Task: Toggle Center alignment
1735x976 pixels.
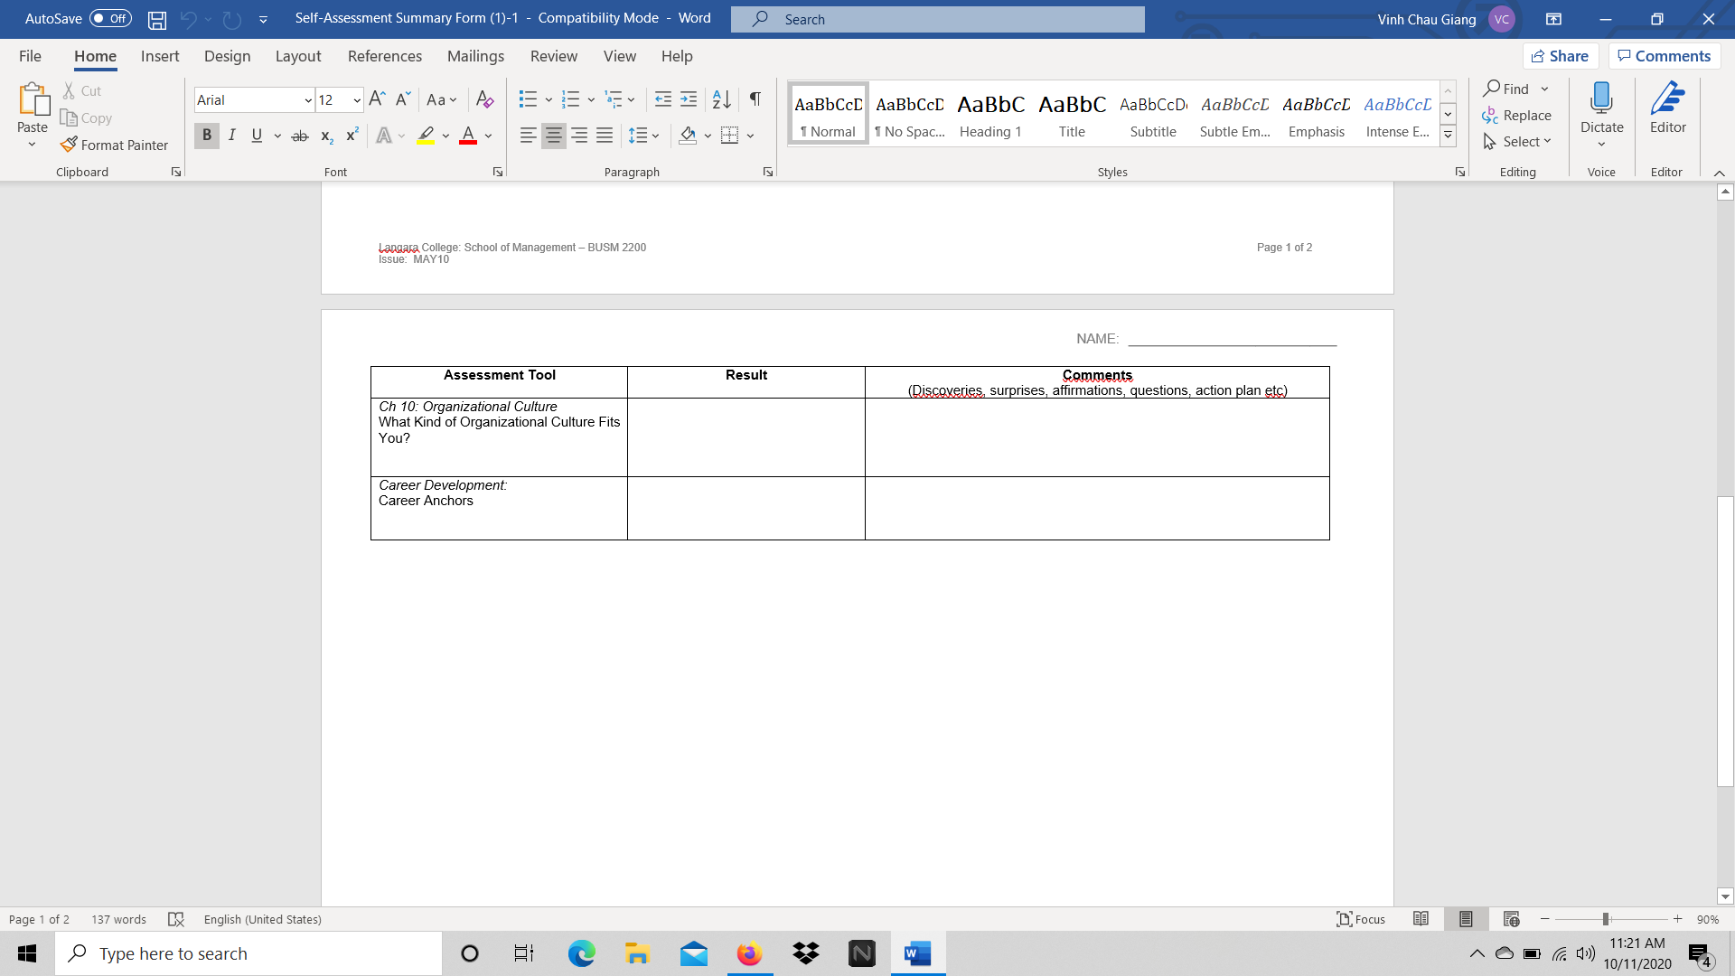Action: pos(554,136)
